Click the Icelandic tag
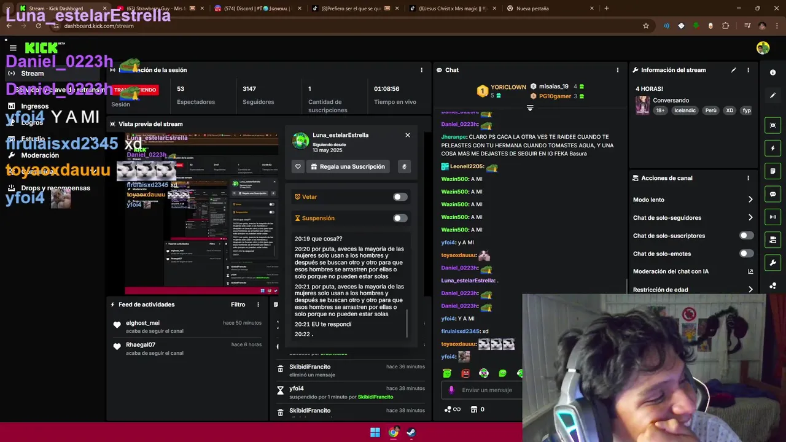The width and height of the screenshot is (786, 442). coord(684,110)
